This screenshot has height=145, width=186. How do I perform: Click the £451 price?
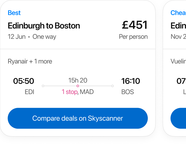coord(135,25)
